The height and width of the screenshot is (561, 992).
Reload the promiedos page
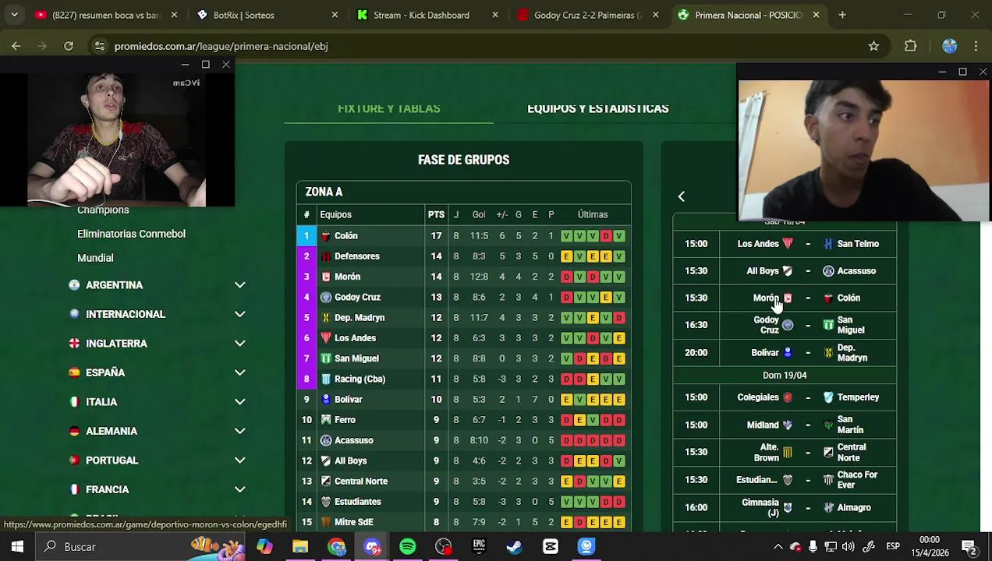[69, 46]
